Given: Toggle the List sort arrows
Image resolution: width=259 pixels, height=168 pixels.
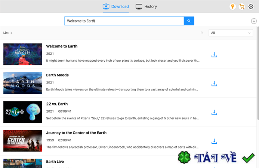Looking at the screenshot, I should pos(12,33).
